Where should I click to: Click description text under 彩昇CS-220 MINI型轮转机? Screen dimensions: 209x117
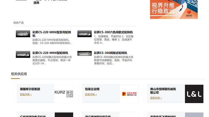[x=52, y=60]
